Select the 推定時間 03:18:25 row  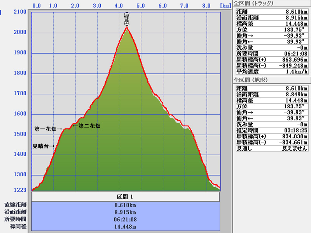point(271,130)
